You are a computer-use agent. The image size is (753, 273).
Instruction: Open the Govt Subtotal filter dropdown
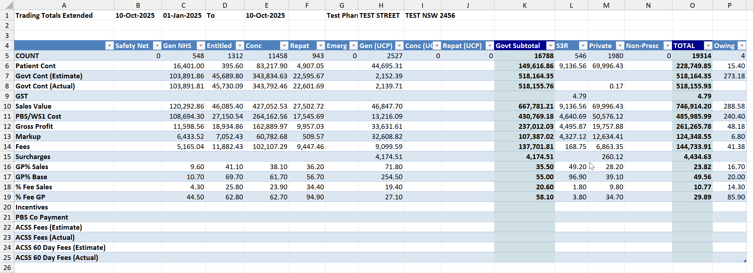pos(550,46)
